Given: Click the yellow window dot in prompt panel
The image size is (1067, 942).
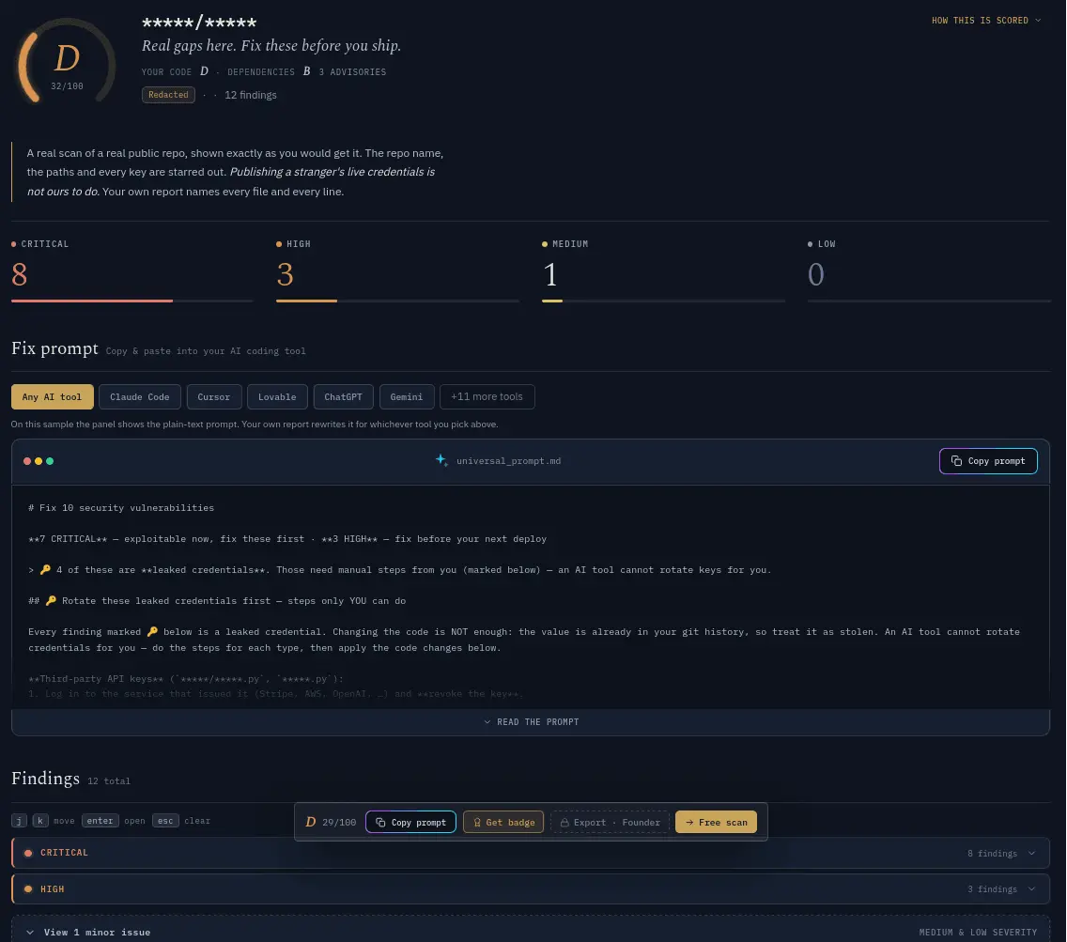Looking at the screenshot, I should pyautogui.click(x=39, y=461).
